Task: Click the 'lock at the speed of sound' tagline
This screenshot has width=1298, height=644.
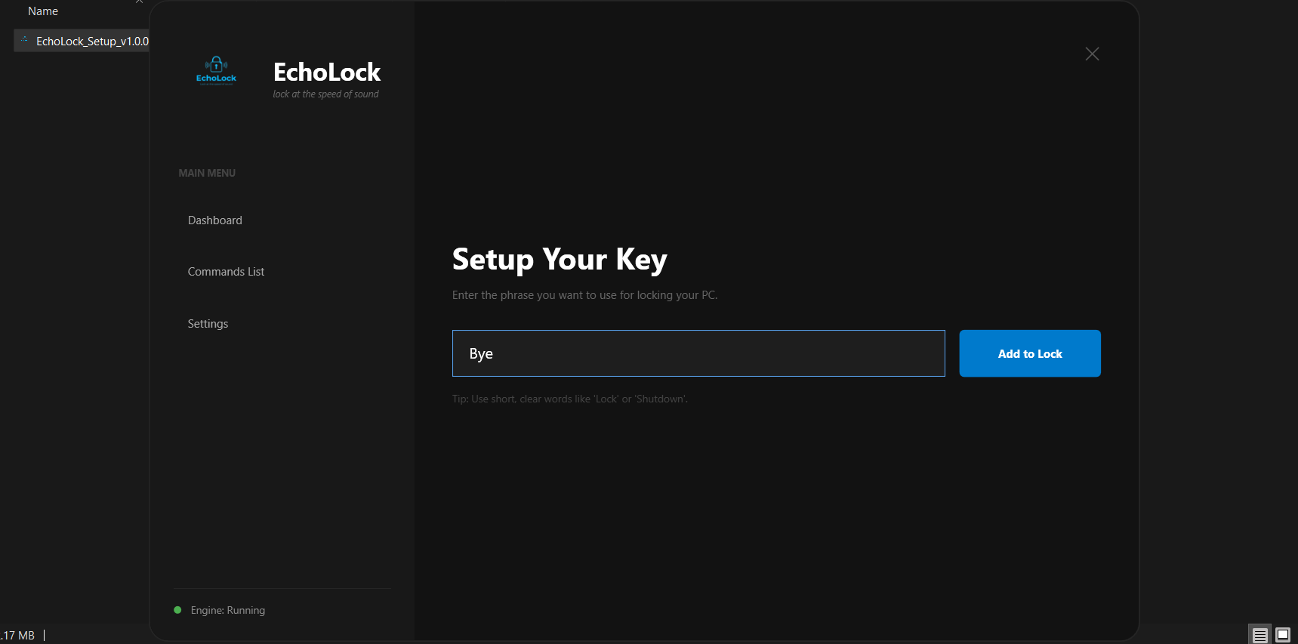Action: (x=325, y=94)
